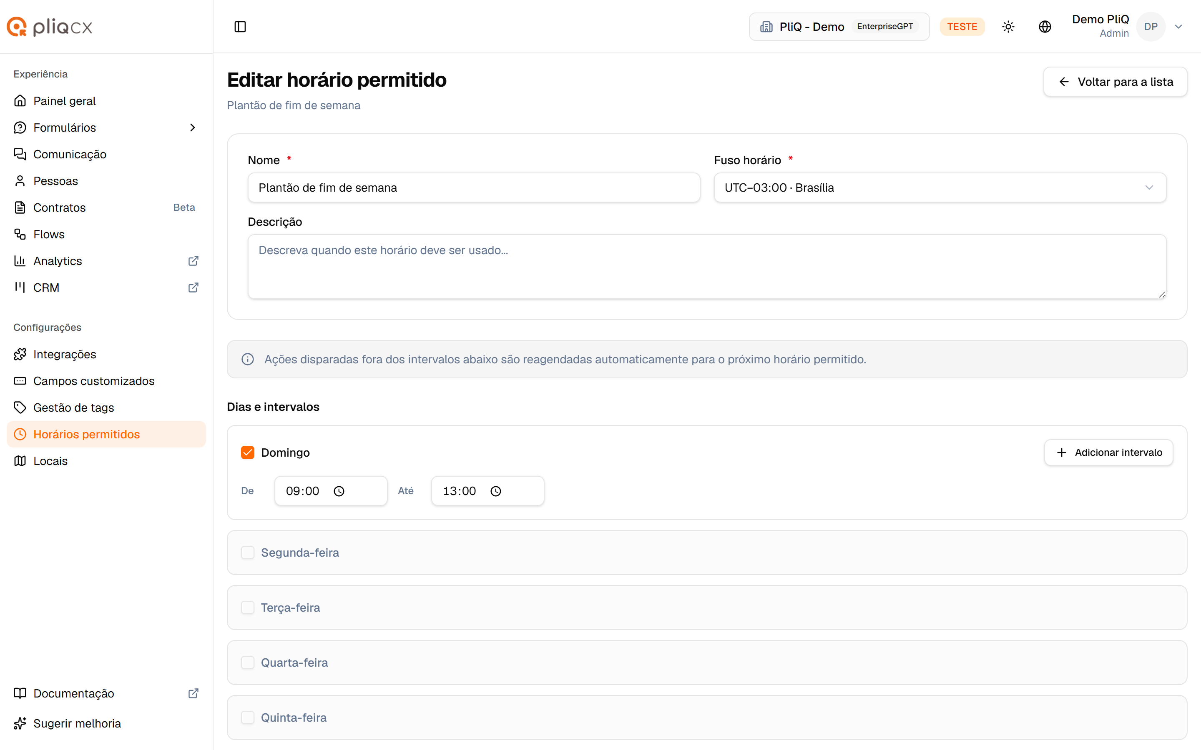
Task: Open the user account menu chevron
Action: (x=1178, y=27)
